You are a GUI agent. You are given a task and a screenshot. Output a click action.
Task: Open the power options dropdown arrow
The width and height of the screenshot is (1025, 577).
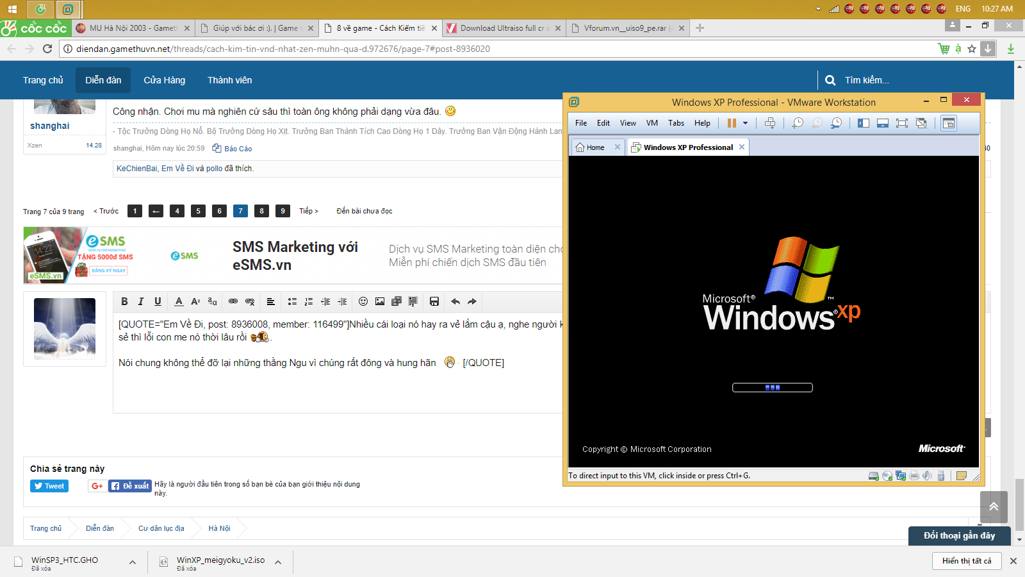point(745,123)
